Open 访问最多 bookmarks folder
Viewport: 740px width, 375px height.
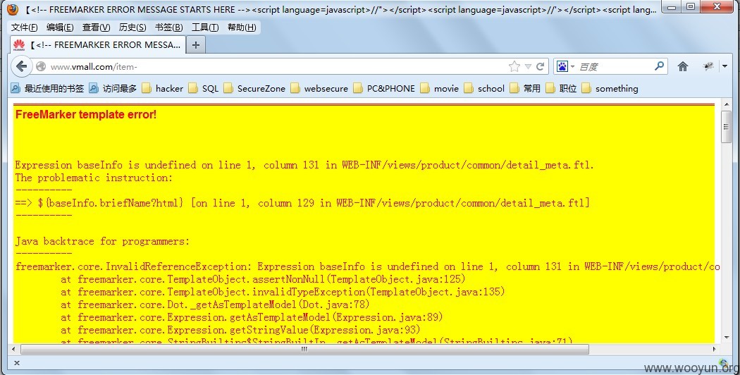coord(113,88)
